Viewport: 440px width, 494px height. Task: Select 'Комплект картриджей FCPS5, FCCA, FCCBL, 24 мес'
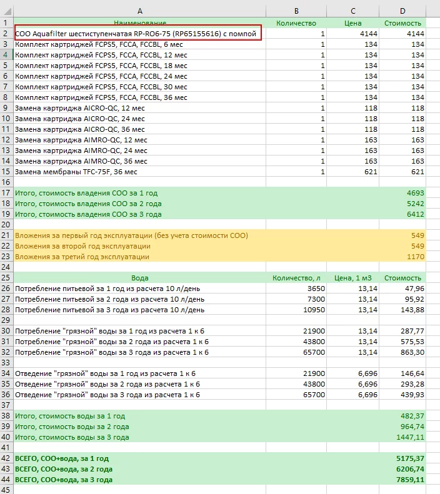pos(139,76)
